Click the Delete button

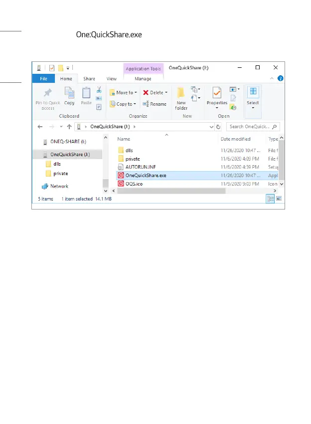(155, 92)
